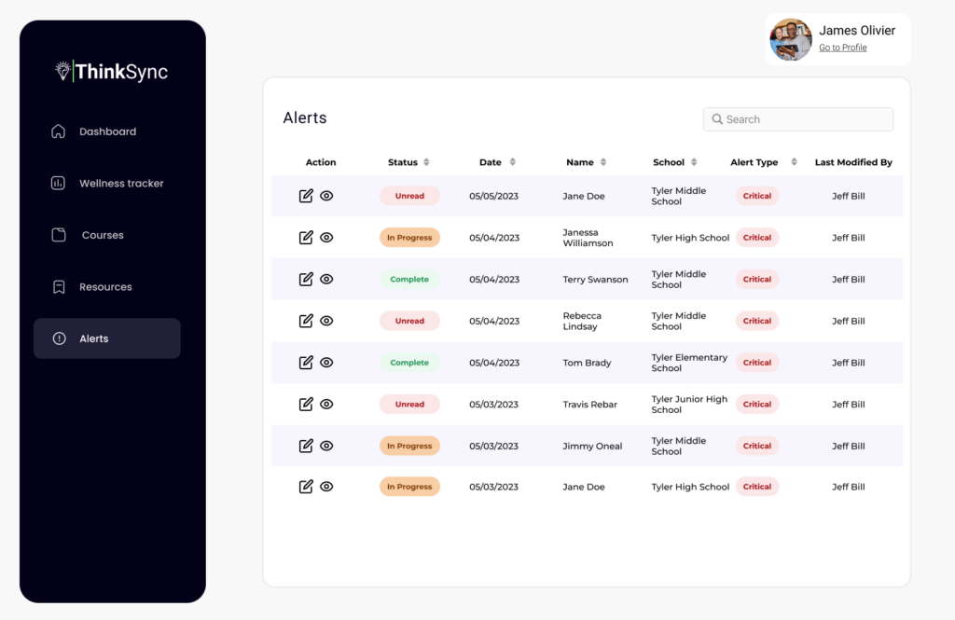Click Tyler Elementary School cell
This screenshot has height=620, width=955.
(x=689, y=363)
